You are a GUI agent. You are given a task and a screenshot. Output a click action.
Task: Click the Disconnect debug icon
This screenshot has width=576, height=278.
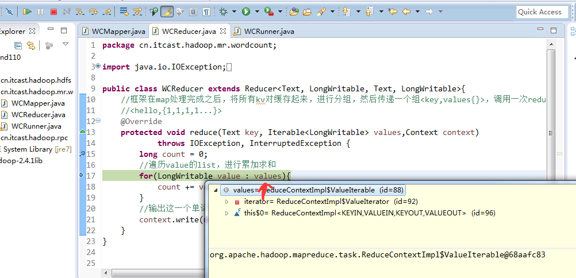[67, 11]
